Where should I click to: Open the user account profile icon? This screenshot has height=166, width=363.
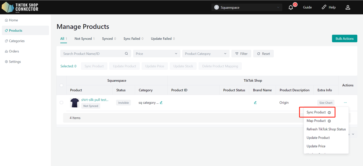pyautogui.click(x=348, y=7)
